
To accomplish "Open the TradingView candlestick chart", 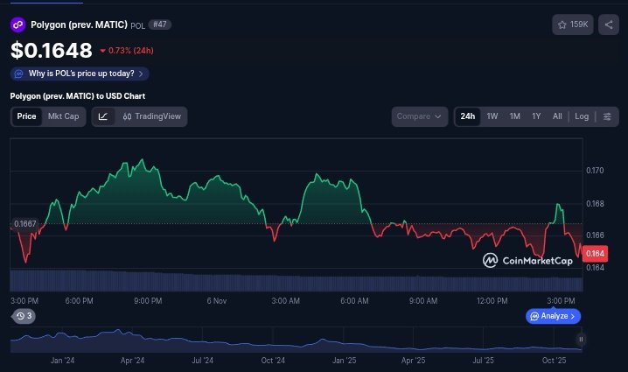I will click(x=152, y=116).
